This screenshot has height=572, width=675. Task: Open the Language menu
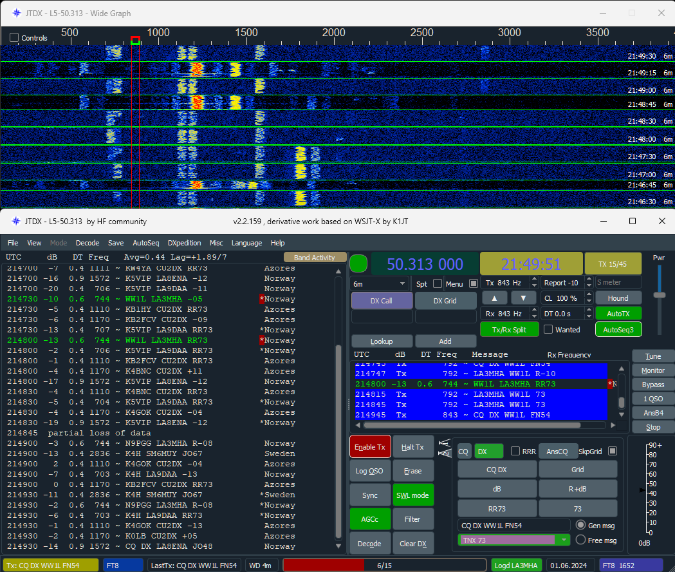tap(246, 243)
